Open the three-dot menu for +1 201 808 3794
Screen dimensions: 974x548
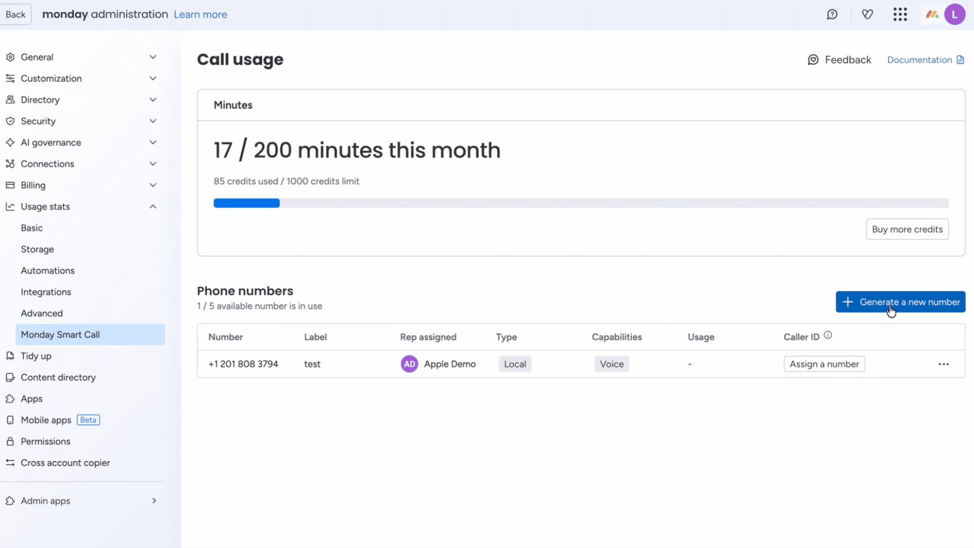point(944,364)
